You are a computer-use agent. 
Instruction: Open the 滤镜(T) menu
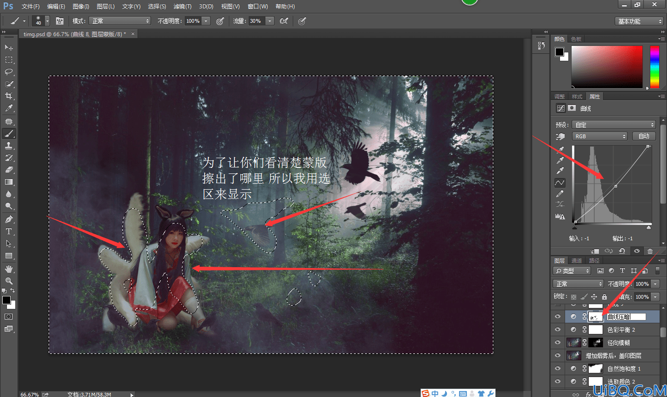[182, 6]
